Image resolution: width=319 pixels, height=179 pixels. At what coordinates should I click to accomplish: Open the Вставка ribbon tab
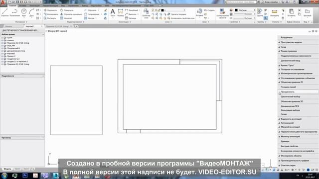[23, 5]
